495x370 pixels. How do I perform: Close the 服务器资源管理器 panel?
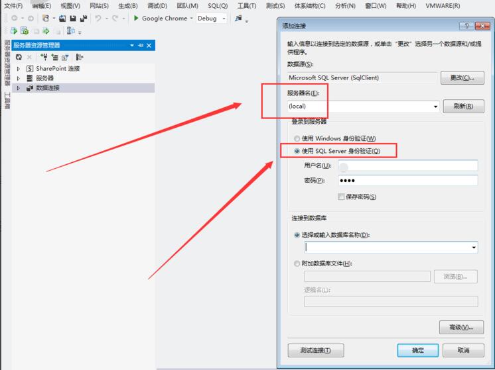pyautogui.click(x=149, y=46)
